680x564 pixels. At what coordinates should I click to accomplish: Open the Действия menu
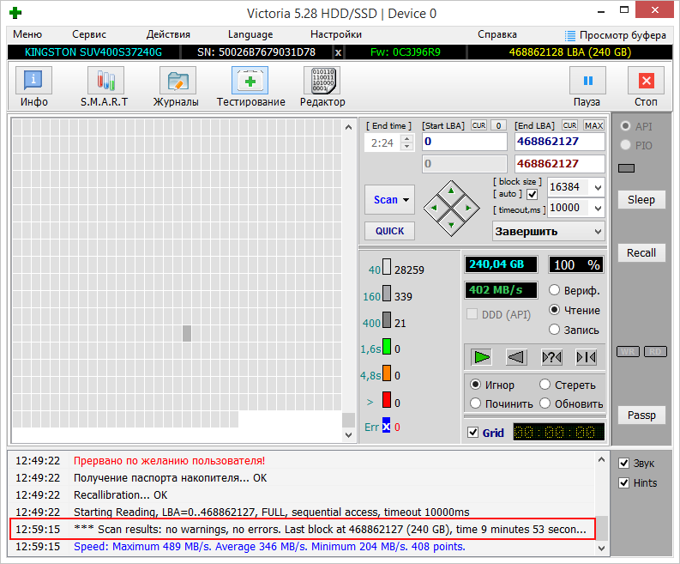(x=168, y=34)
